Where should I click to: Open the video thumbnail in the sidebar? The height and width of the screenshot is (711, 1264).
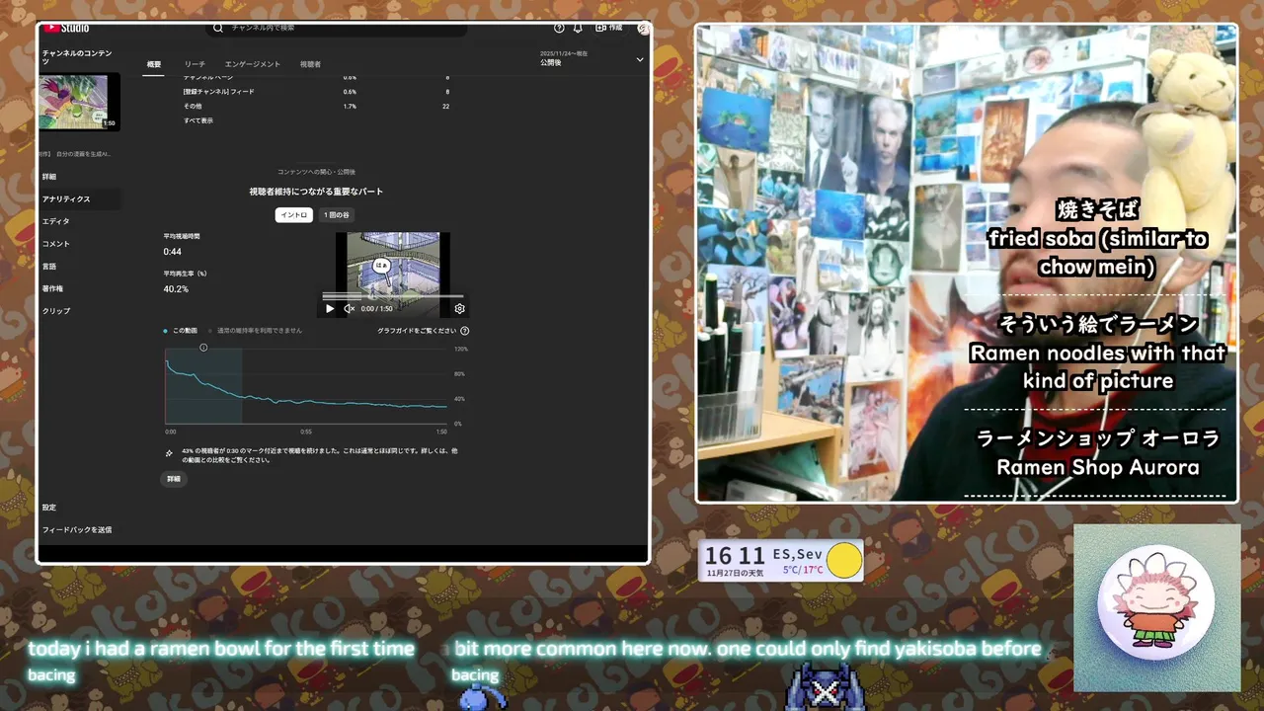coord(79,102)
